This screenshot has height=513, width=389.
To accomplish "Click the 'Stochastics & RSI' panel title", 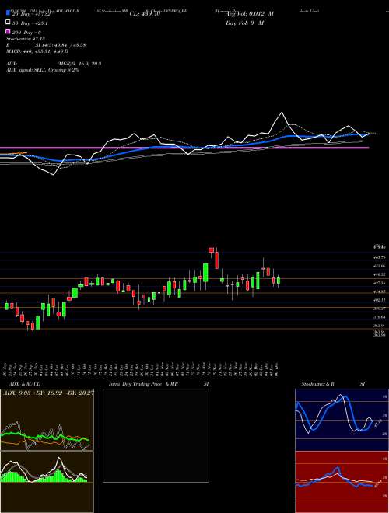I will point(333,384).
